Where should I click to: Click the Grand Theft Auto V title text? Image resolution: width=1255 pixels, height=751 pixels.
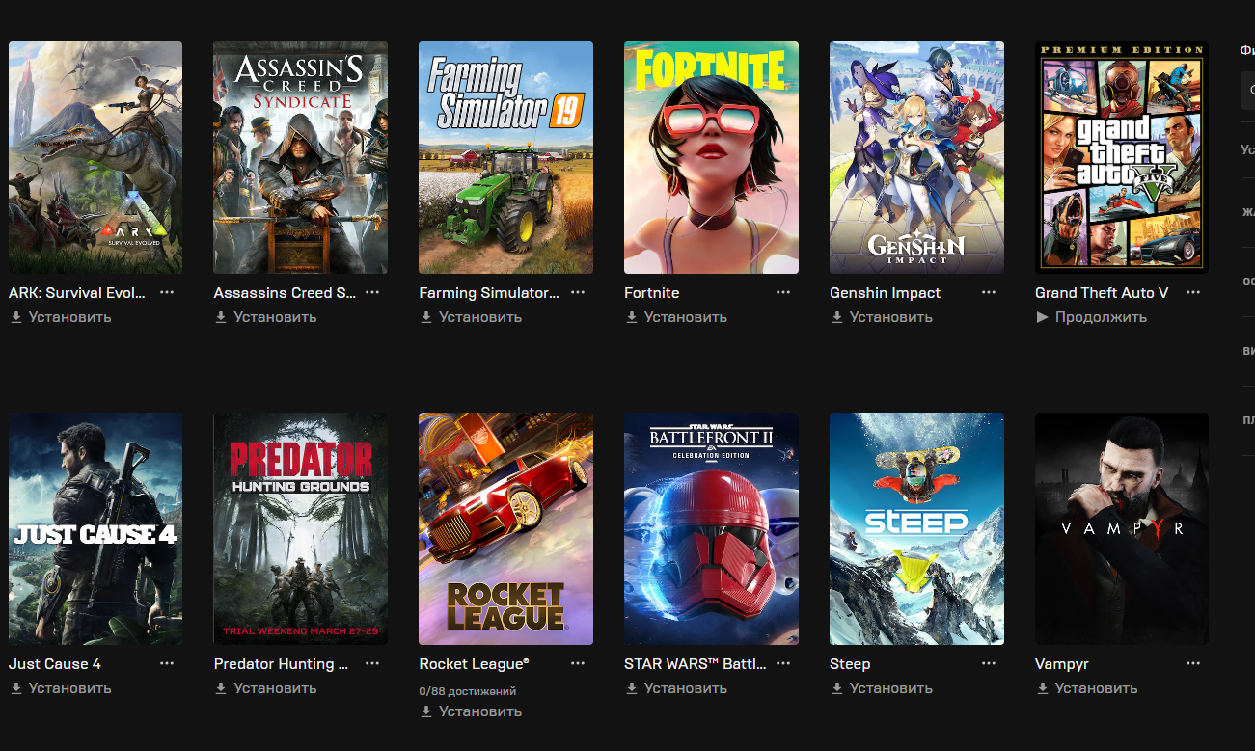coord(1102,292)
